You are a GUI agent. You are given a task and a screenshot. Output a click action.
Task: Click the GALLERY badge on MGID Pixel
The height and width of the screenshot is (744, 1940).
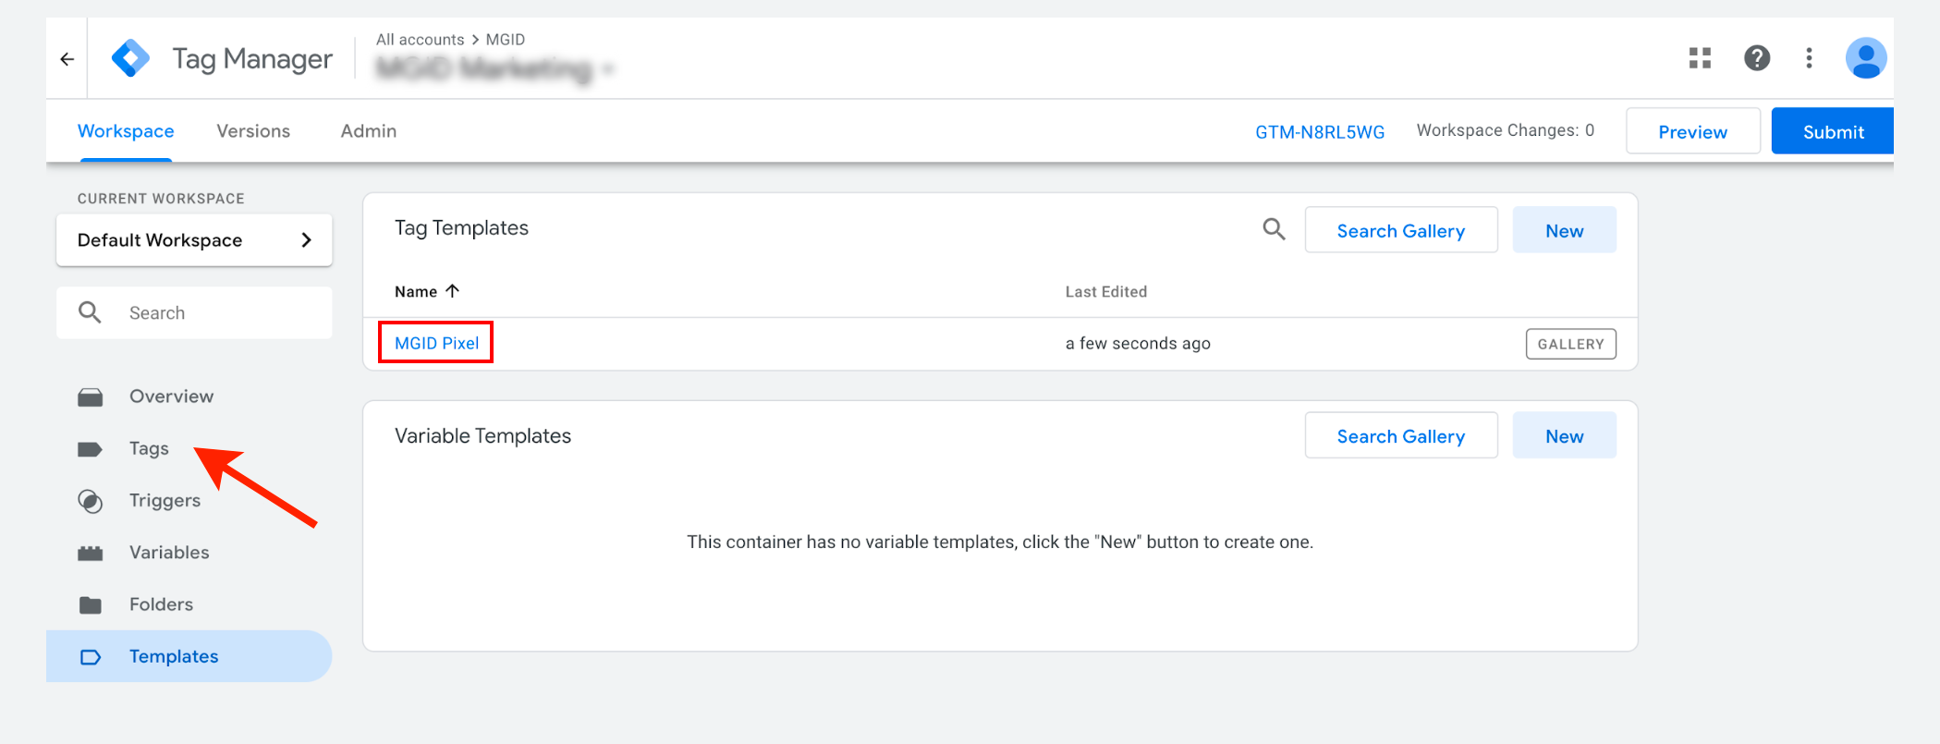coord(1570,344)
